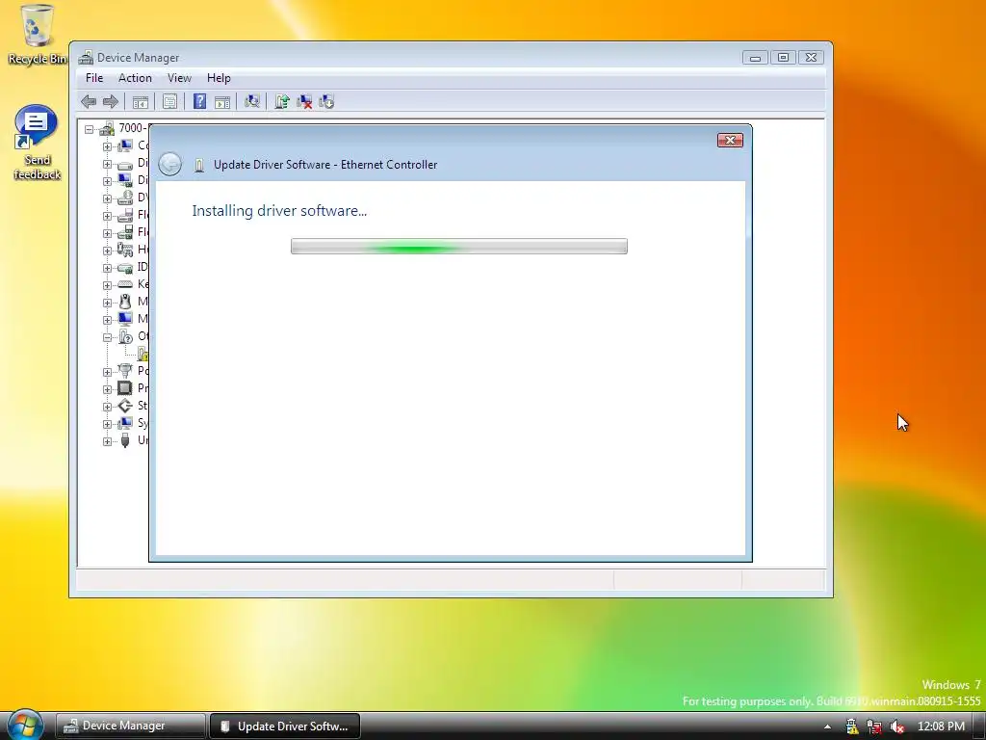
Task: Show hidden tray icons arrow
Action: (x=827, y=727)
